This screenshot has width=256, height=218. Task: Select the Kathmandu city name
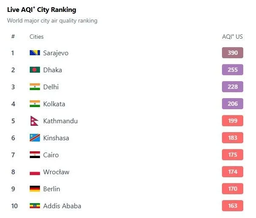60,121
